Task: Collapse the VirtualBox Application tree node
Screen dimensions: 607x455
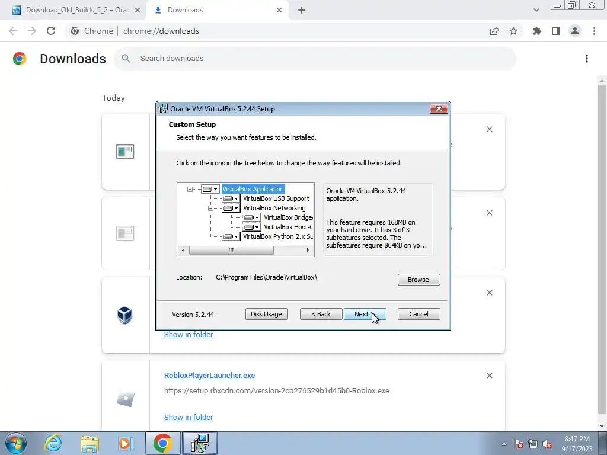Action: point(190,189)
